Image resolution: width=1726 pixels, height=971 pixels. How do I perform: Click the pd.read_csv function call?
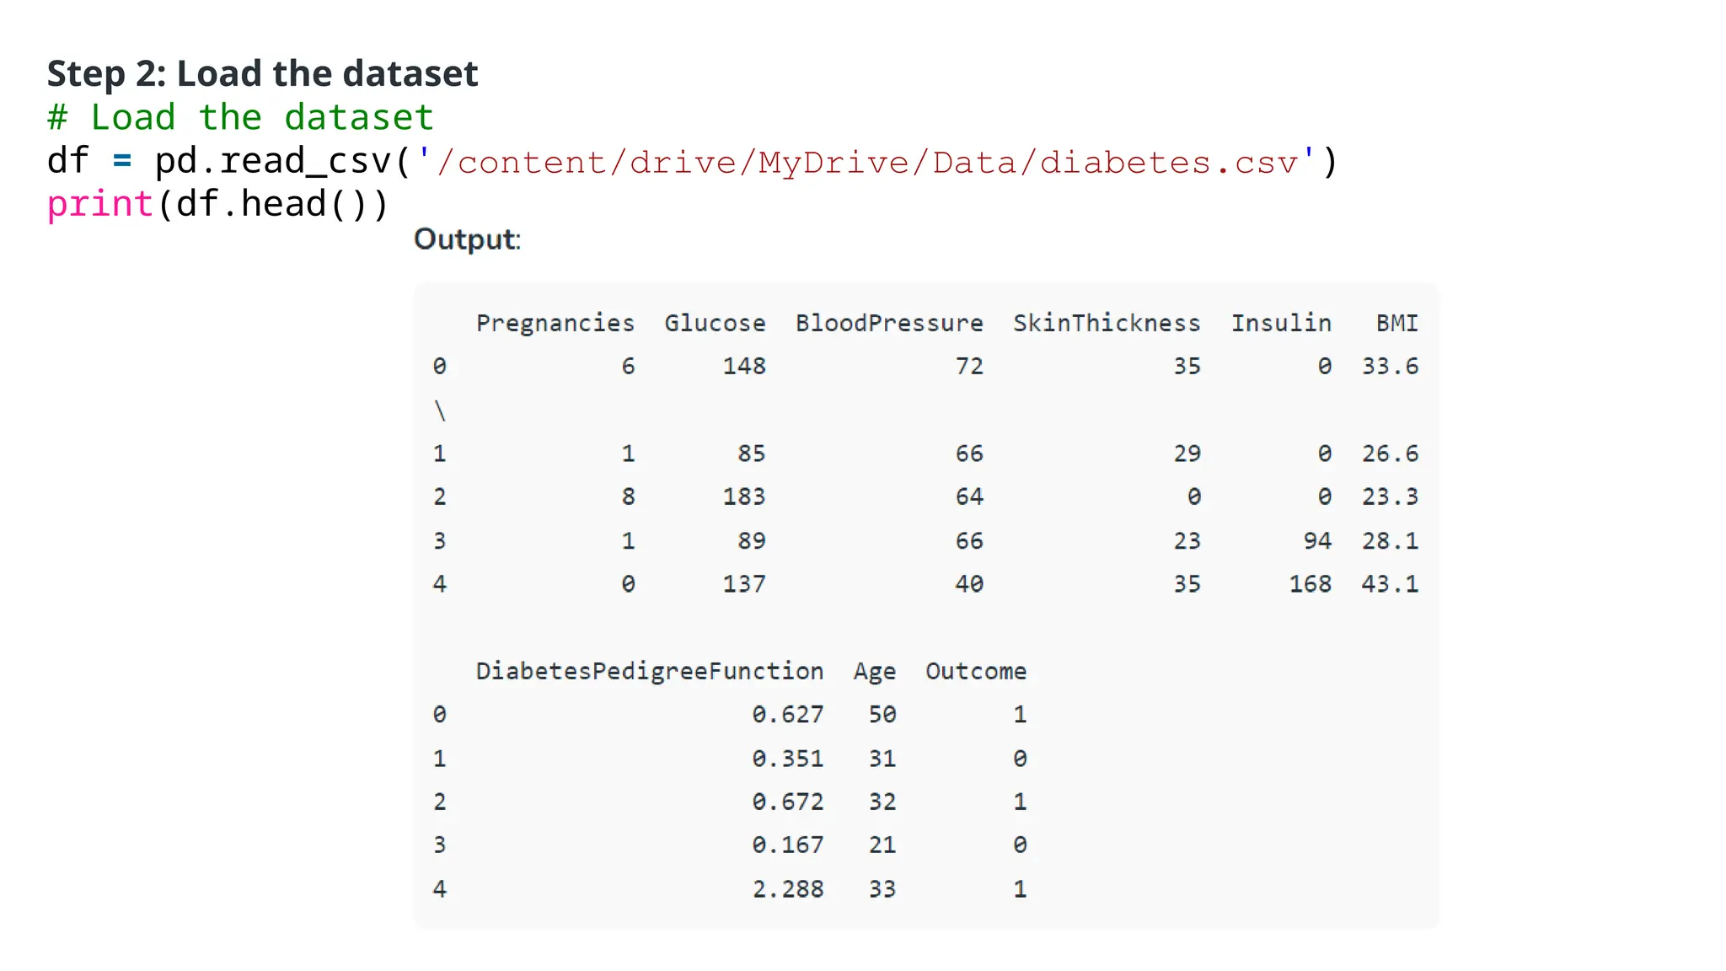click(x=272, y=161)
